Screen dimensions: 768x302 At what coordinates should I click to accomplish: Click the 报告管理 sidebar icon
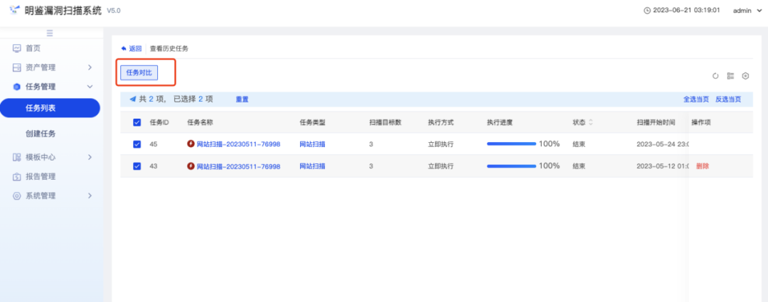coord(16,176)
